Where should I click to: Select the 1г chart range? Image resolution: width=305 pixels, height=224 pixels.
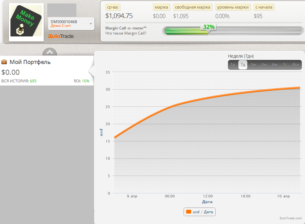pyautogui.click(x=285, y=65)
